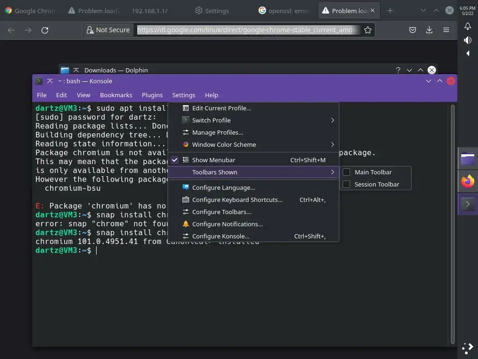Screen dimensions: 478x359
Task: Open the list-all-tabs dropdown chevron in the browser
Action: [x=423, y=10]
